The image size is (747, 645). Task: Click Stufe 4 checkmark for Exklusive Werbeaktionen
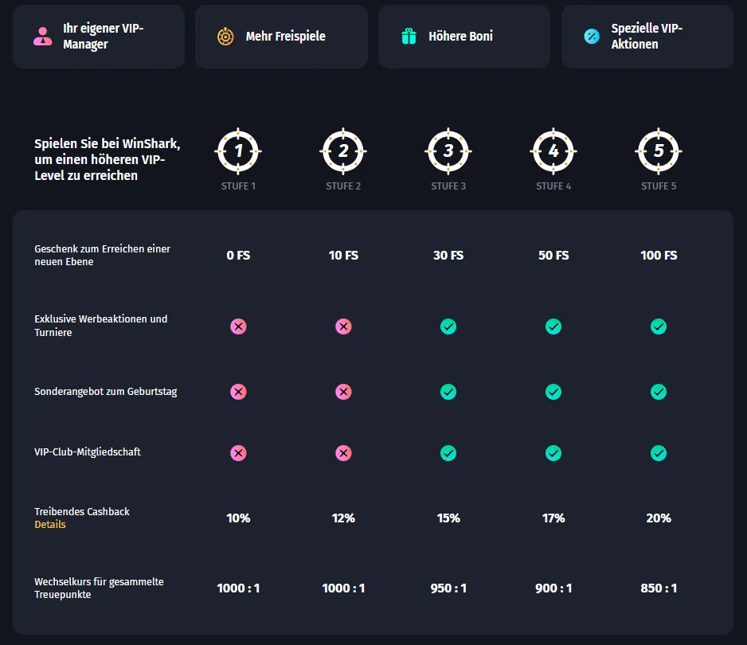(x=553, y=326)
